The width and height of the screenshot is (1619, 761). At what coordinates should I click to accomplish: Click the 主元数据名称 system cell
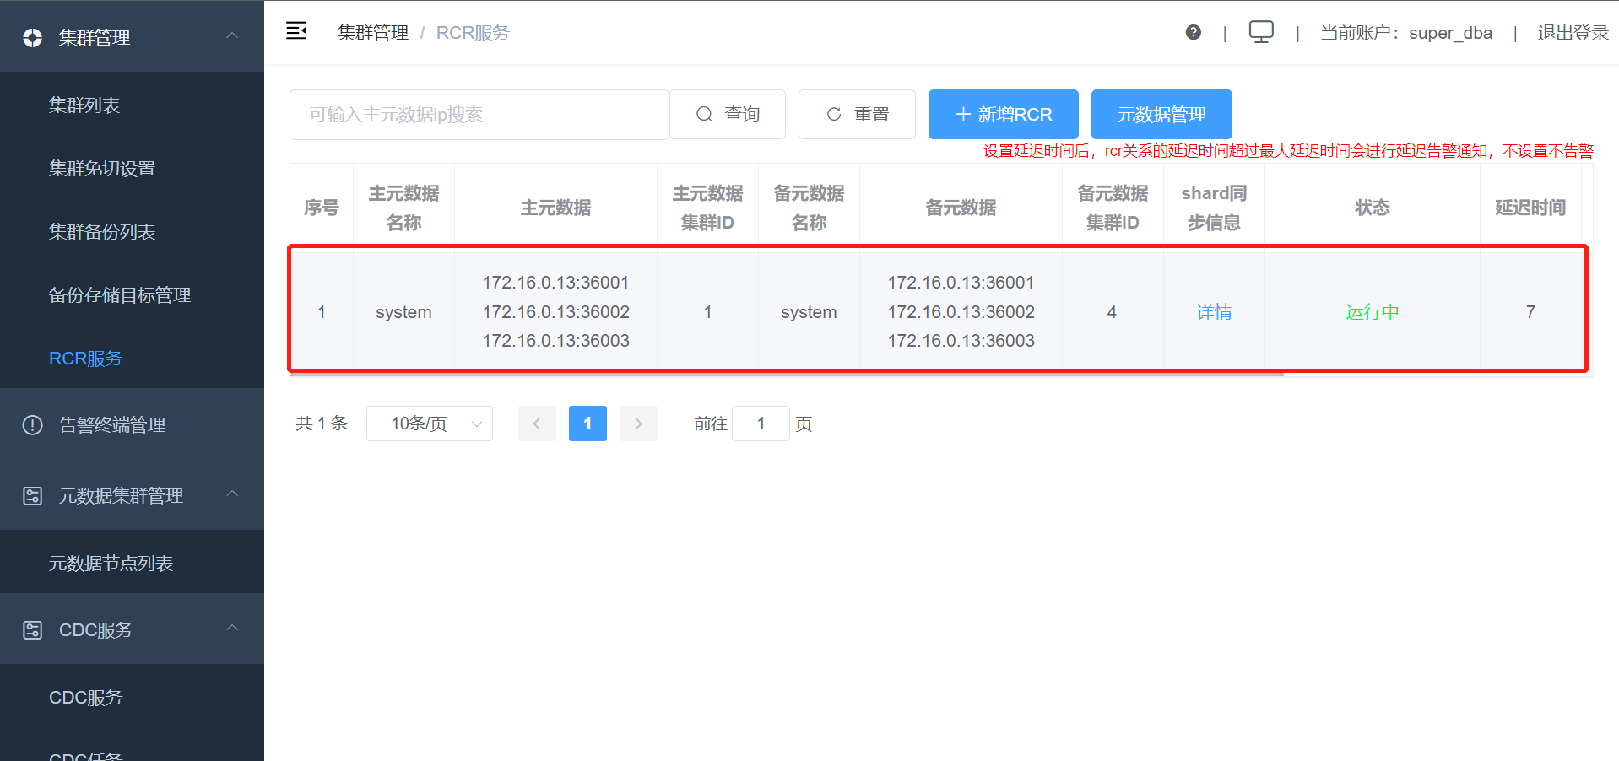pyautogui.click(x=403, y=311)
